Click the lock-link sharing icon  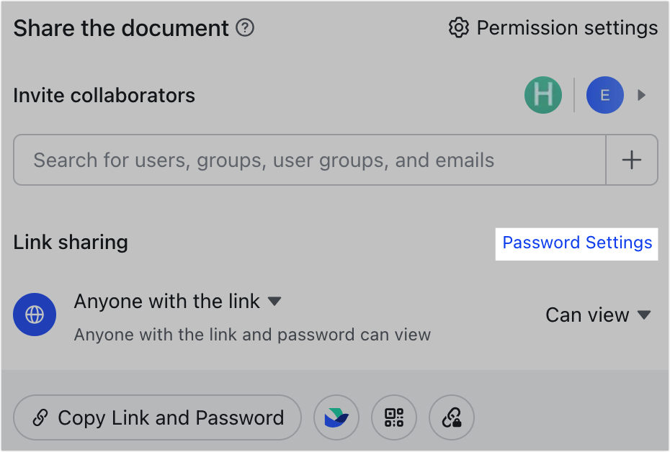(451, 417)
